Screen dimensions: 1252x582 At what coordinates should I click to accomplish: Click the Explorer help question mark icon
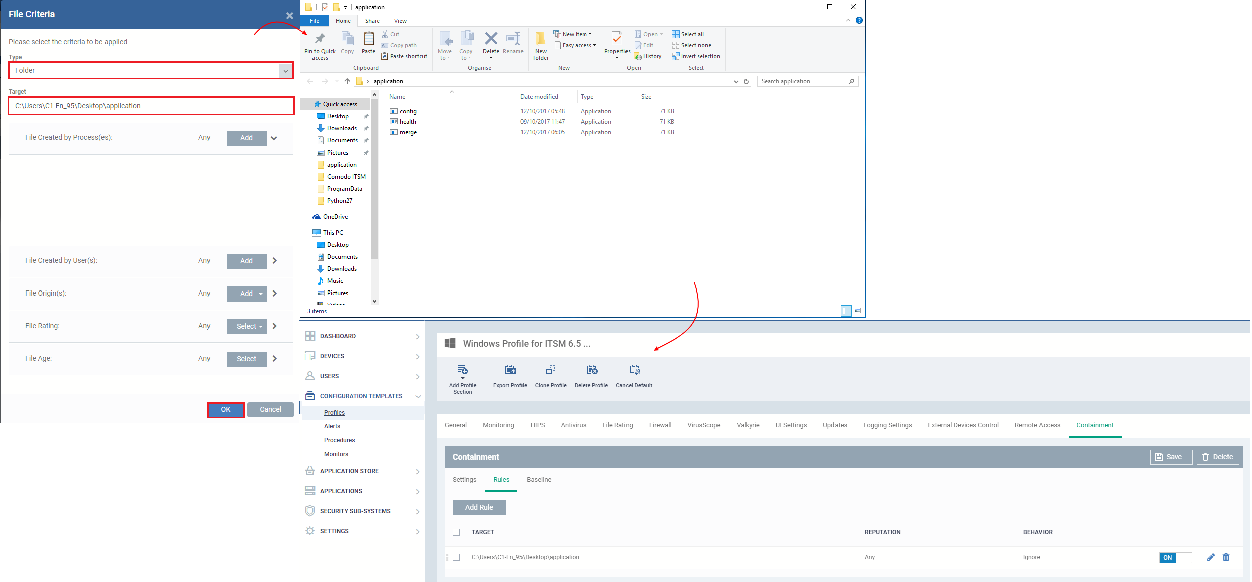tap(859, 20)
